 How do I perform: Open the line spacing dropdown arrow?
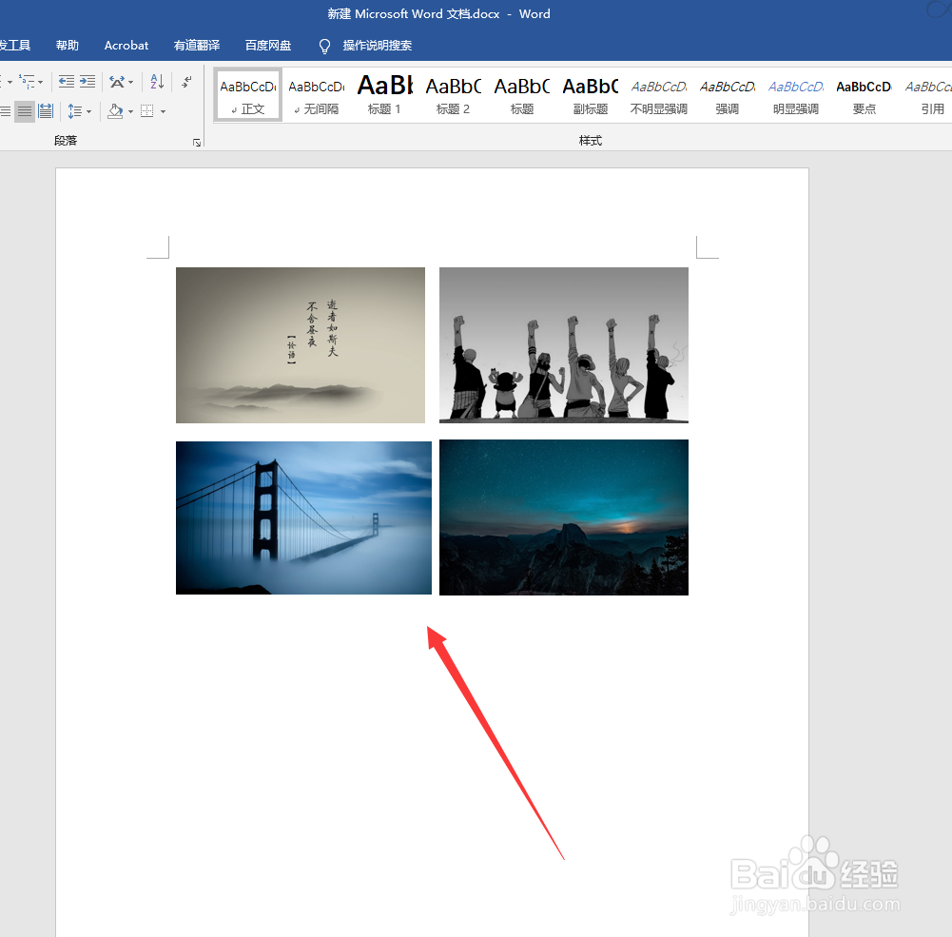point(88,111)
